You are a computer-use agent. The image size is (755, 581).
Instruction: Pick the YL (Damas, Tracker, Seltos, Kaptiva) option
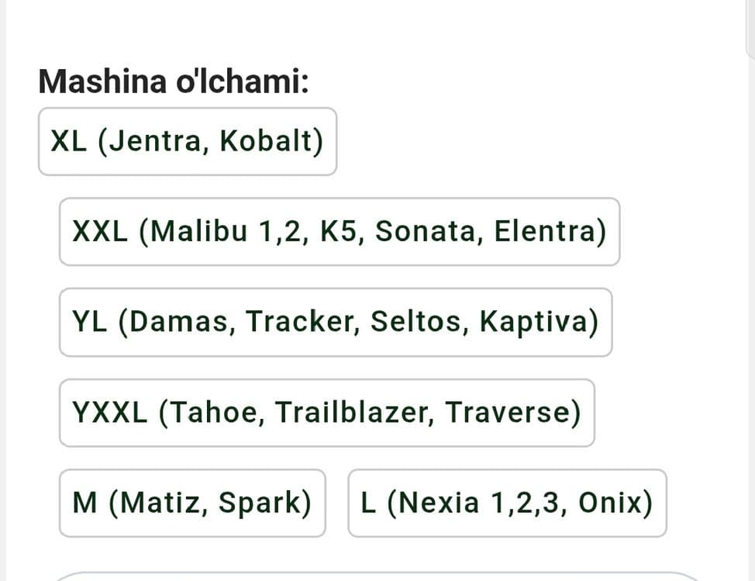pos(336,322)
